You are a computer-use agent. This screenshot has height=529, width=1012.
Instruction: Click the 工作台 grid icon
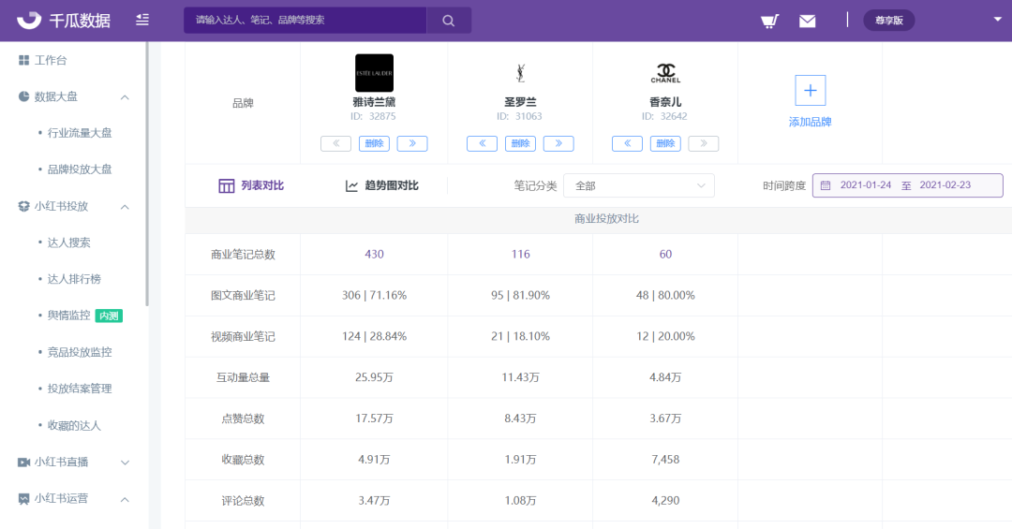[x=23, y=60]
